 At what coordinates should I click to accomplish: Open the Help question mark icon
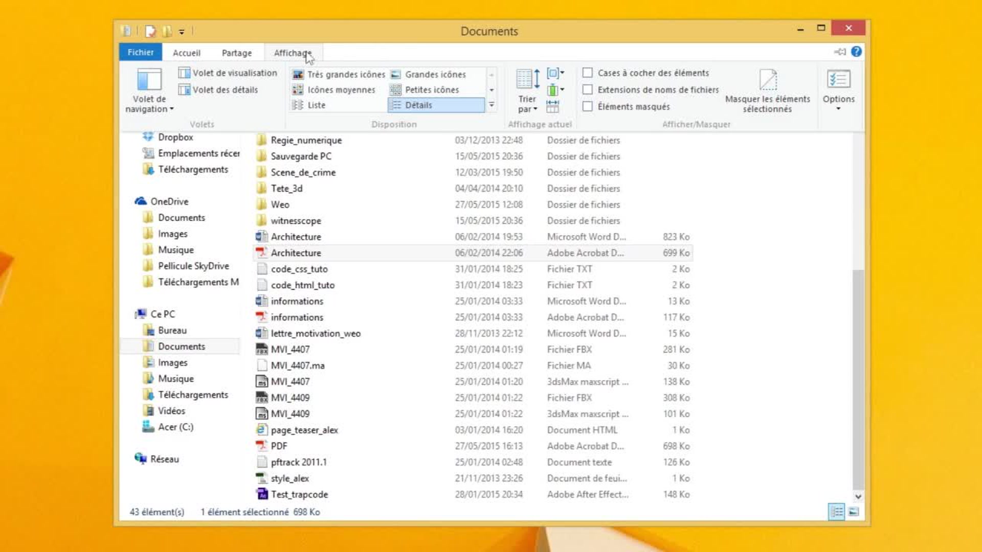coord(856,52)
